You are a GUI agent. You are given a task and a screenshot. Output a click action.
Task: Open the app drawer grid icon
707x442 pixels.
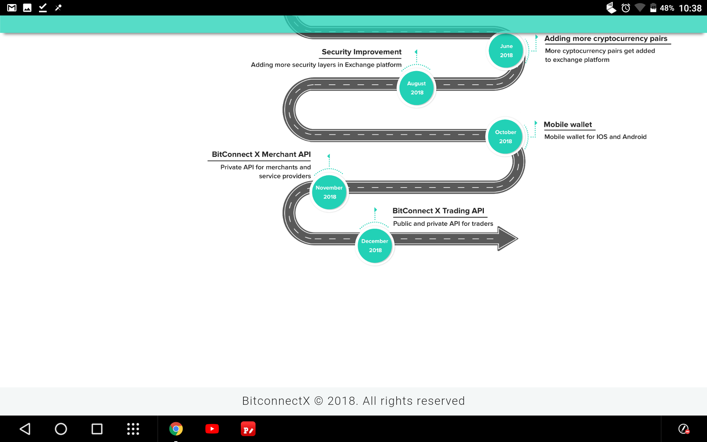coord(133,429)
